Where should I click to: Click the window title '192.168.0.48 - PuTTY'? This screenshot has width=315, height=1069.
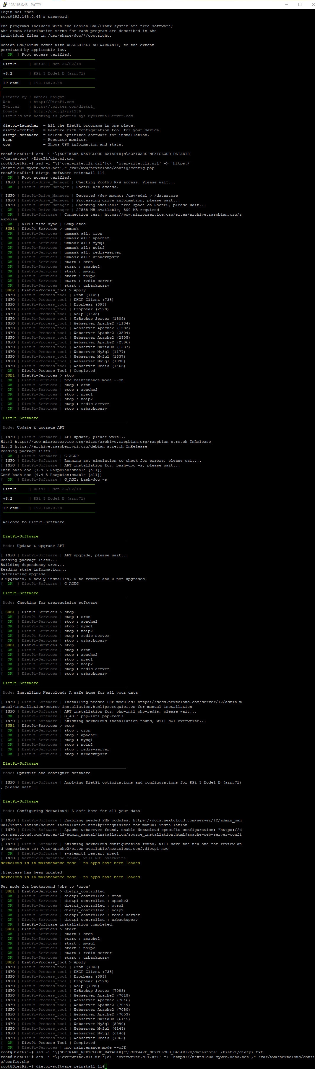coord(25,4)
